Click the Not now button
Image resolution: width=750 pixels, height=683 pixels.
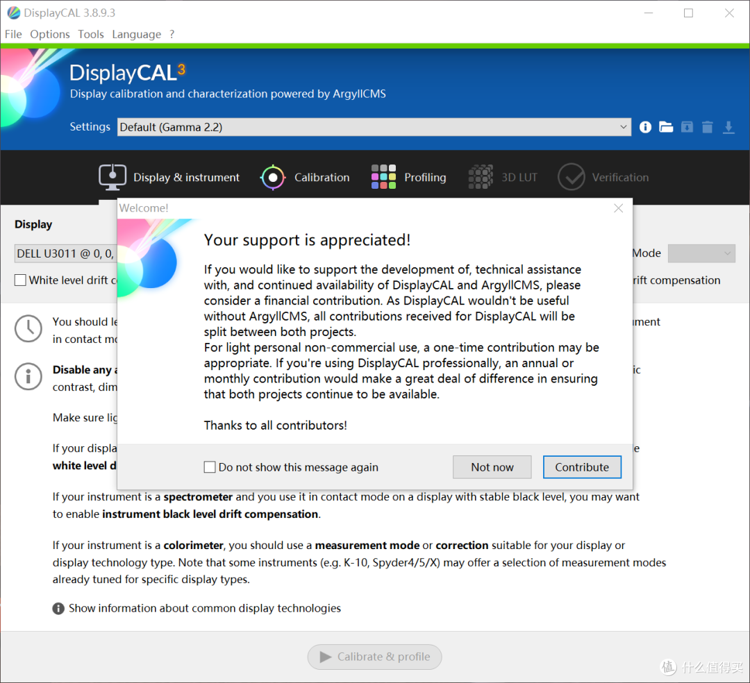[x=492, y=467]
